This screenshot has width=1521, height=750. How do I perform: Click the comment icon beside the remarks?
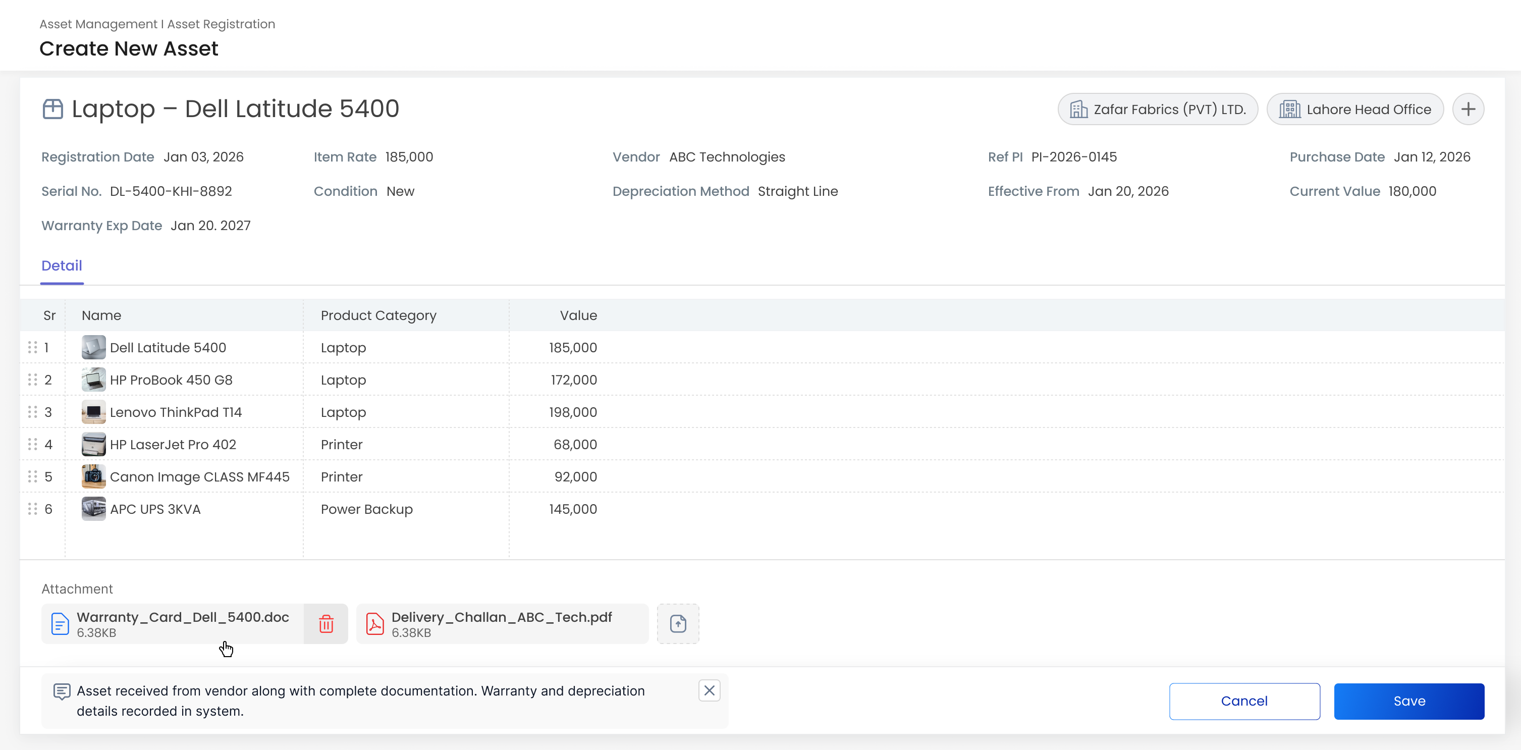[62, 691]
